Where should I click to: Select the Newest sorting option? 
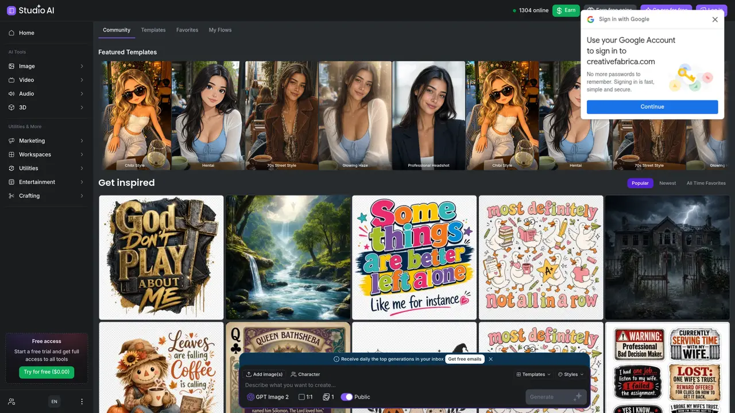667,183
